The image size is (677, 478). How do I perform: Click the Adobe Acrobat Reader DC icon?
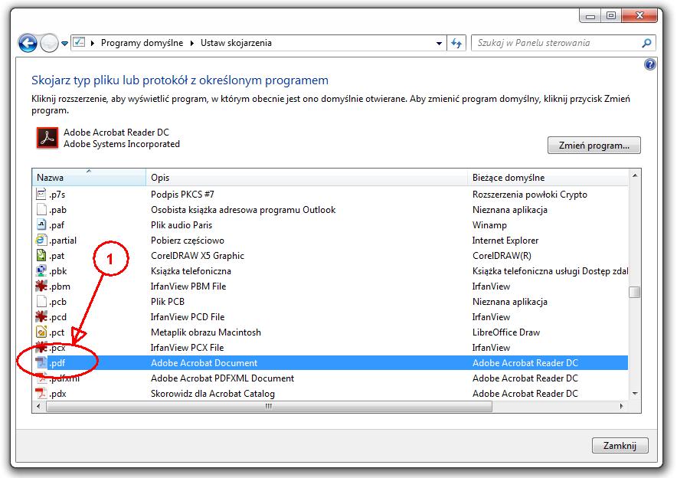click(47, 138)
